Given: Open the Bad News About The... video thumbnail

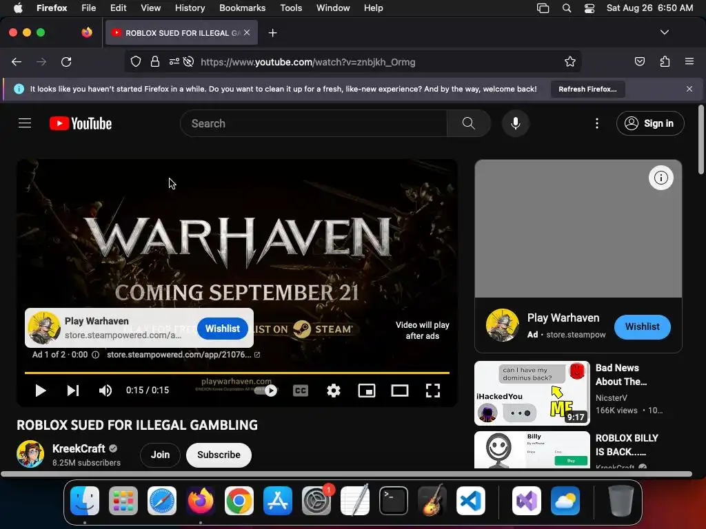Looking at the screenshot, I should tap(532, 393).
